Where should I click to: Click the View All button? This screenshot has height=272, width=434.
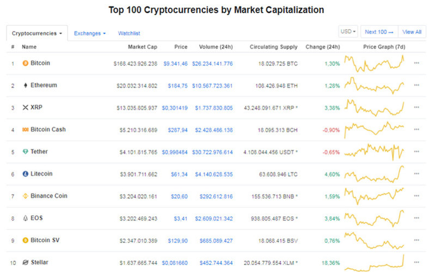412,32
